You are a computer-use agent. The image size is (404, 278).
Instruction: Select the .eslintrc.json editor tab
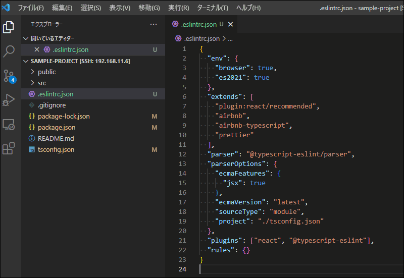point(201,24)
